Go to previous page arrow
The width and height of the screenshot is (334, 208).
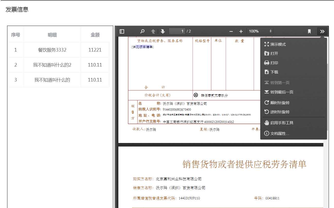(153, 31)
